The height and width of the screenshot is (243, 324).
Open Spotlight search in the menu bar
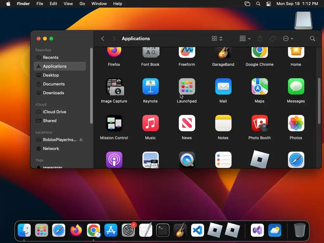click(258, 4)
